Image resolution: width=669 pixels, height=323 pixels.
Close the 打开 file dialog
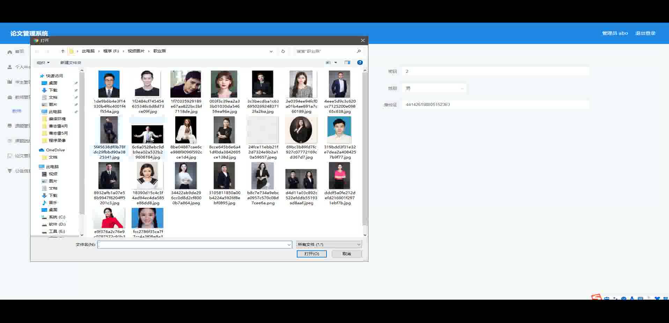[363, 40]
